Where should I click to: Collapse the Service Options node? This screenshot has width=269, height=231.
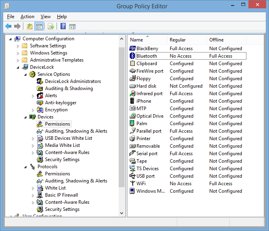coord(25,75)
